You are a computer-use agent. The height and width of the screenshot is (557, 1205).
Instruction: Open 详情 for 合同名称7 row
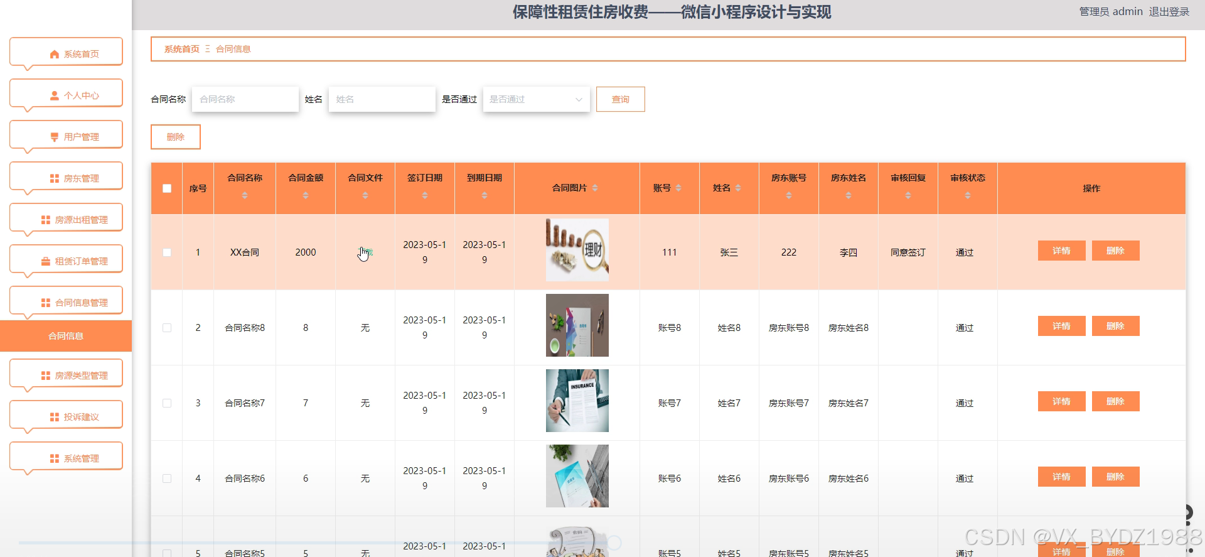click(x=1062, y=401)
